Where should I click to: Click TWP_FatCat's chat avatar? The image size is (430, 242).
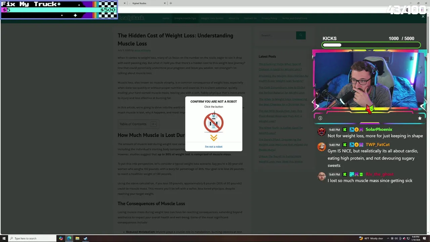[321, 147]
